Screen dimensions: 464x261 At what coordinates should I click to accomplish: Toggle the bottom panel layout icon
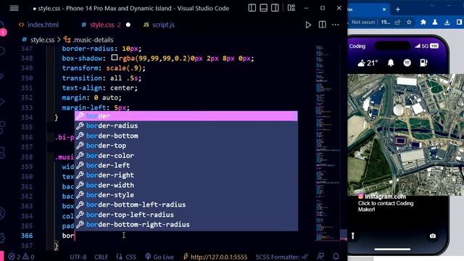coord(263,8)
